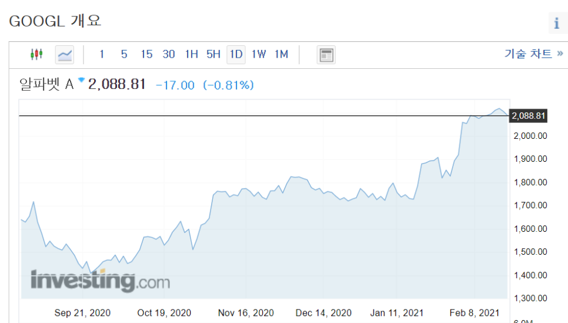This screenshot has height=323, width=568.
Task: Select the 1 minute interval
Action: [102, 54]
